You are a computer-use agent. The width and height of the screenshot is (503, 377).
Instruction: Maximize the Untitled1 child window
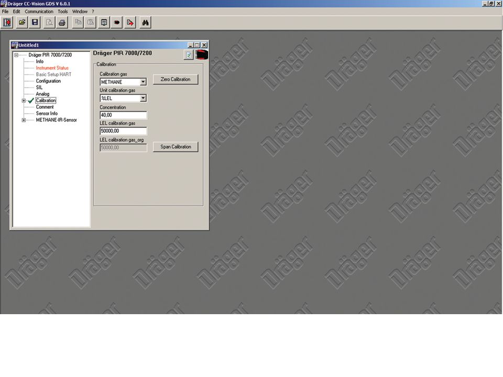pyautogui.click(x=197, y=45)
